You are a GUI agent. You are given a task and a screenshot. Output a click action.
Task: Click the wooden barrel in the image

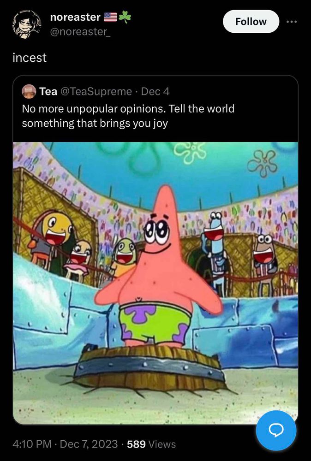[x=149, y=368]
